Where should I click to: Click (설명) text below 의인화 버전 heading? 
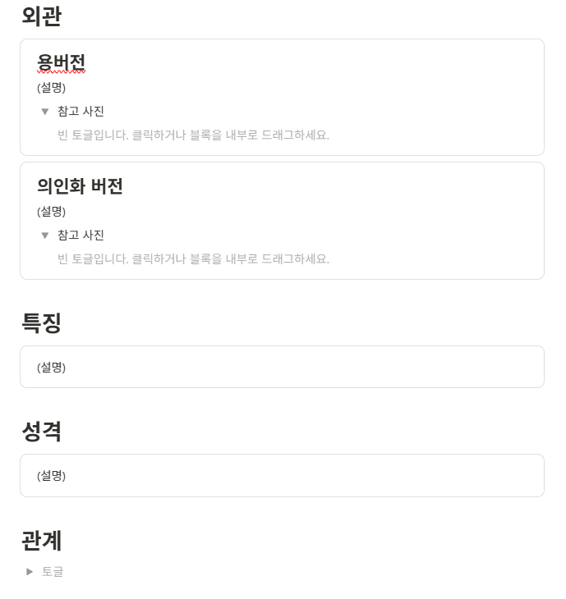[x=51, y=212]
